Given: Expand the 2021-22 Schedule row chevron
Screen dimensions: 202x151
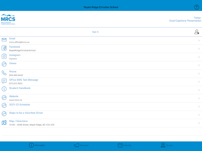Looking at the screenshot, I should click(199, 107).
